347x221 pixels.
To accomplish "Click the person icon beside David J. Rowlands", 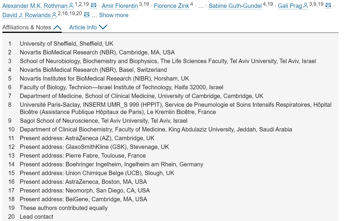I will [x=54, y=15].
